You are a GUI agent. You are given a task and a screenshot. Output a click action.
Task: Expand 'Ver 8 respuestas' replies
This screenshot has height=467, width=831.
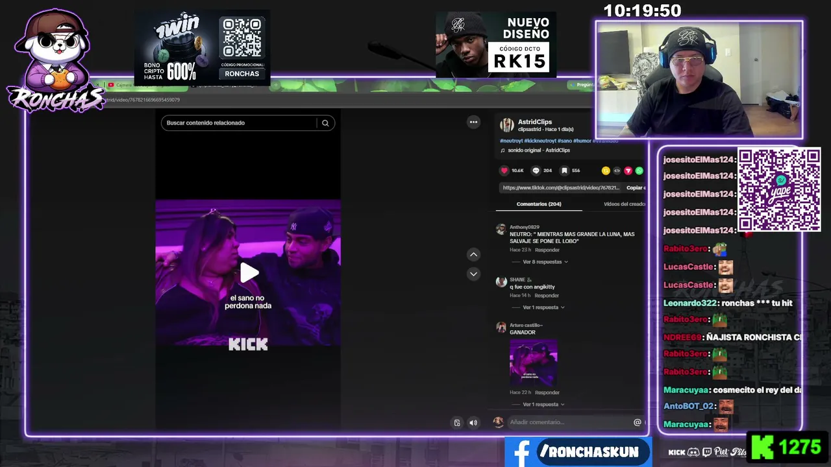[x=545, y=262]
